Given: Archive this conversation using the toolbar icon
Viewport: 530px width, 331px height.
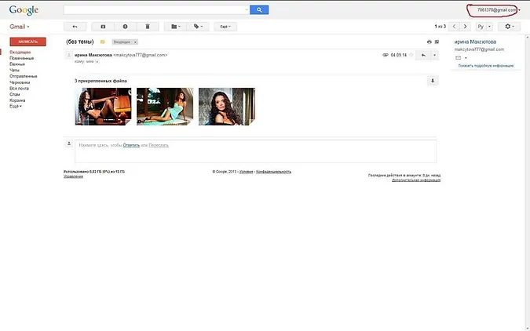Looking at the screenshot, I should 103,27.
